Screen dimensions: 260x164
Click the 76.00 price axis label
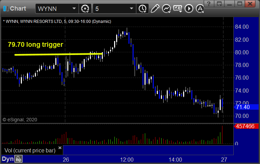pyautogui.click(x=242, y=78)
